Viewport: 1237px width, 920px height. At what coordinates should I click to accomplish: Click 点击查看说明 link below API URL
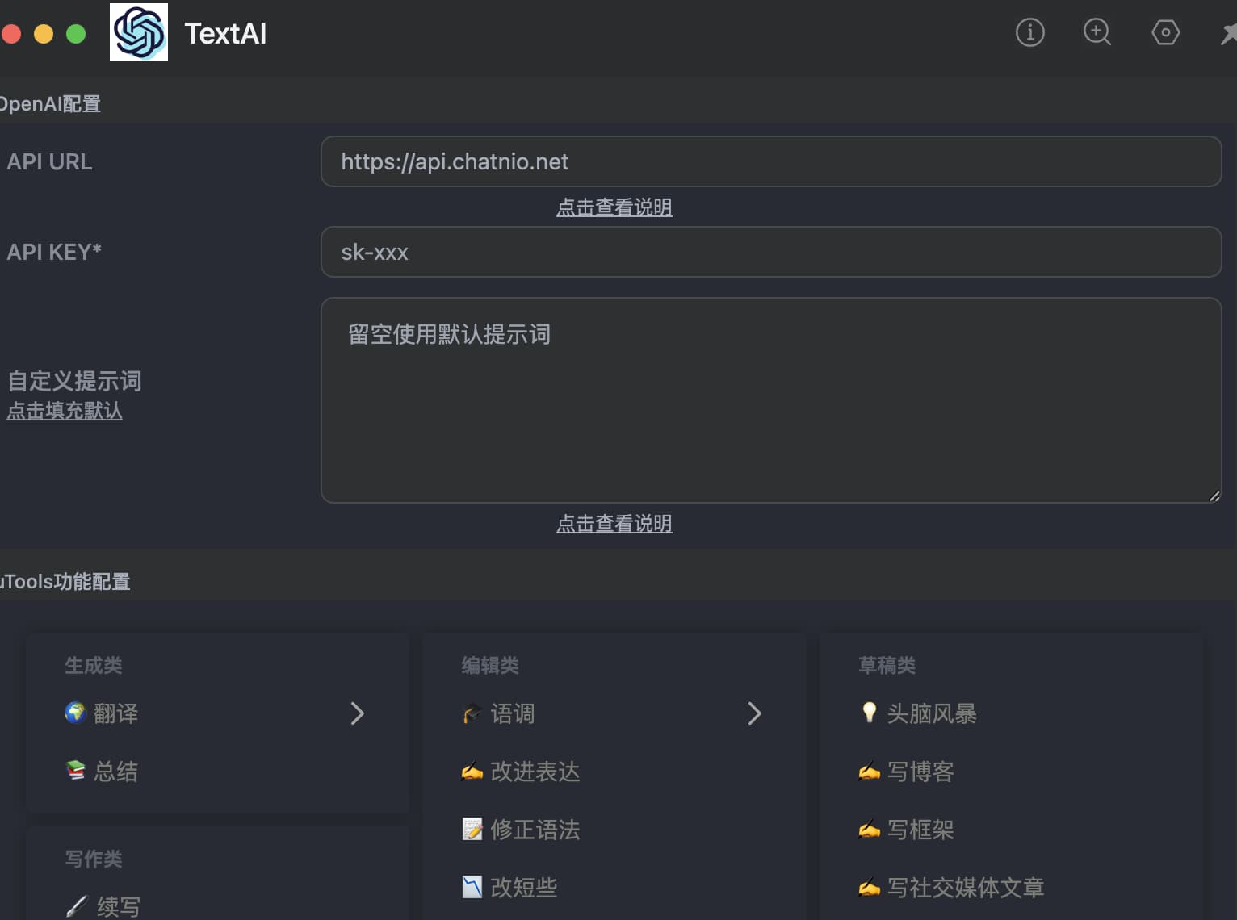click(614, 207)
